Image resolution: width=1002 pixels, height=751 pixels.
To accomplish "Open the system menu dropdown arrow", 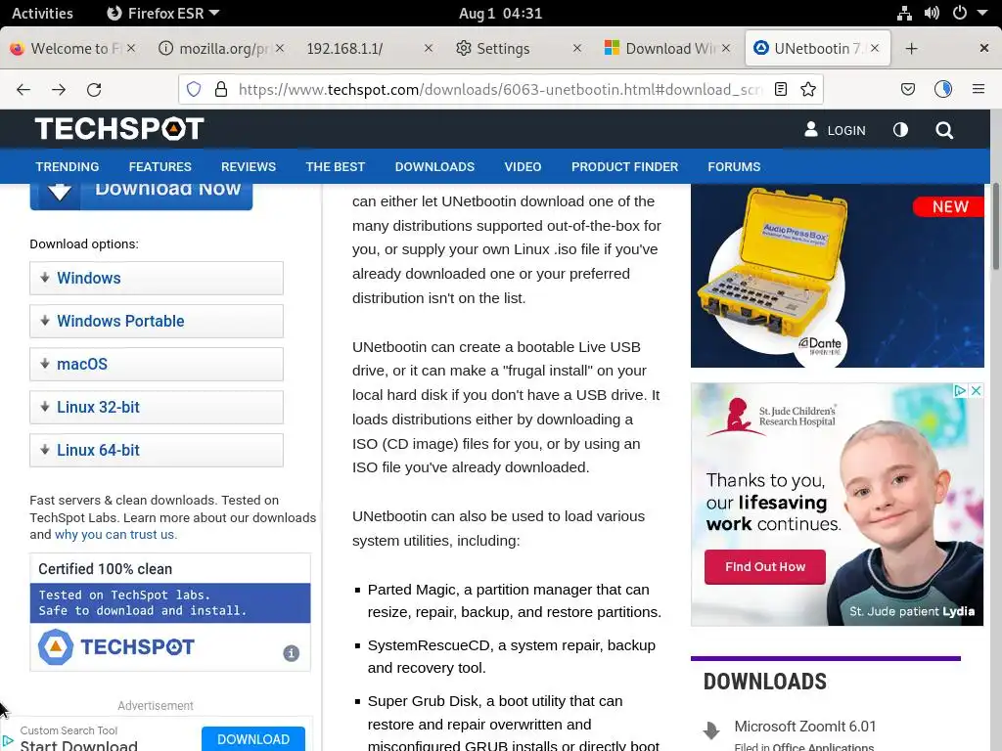I will [982, 13].
